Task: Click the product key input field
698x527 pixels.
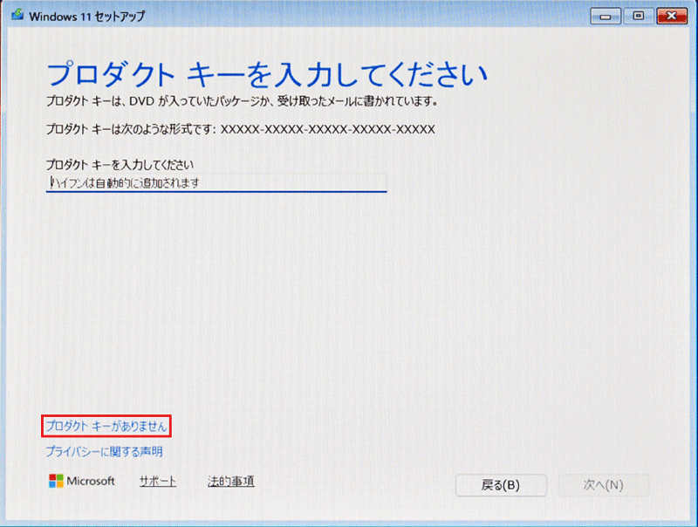Action: (216, 183)
